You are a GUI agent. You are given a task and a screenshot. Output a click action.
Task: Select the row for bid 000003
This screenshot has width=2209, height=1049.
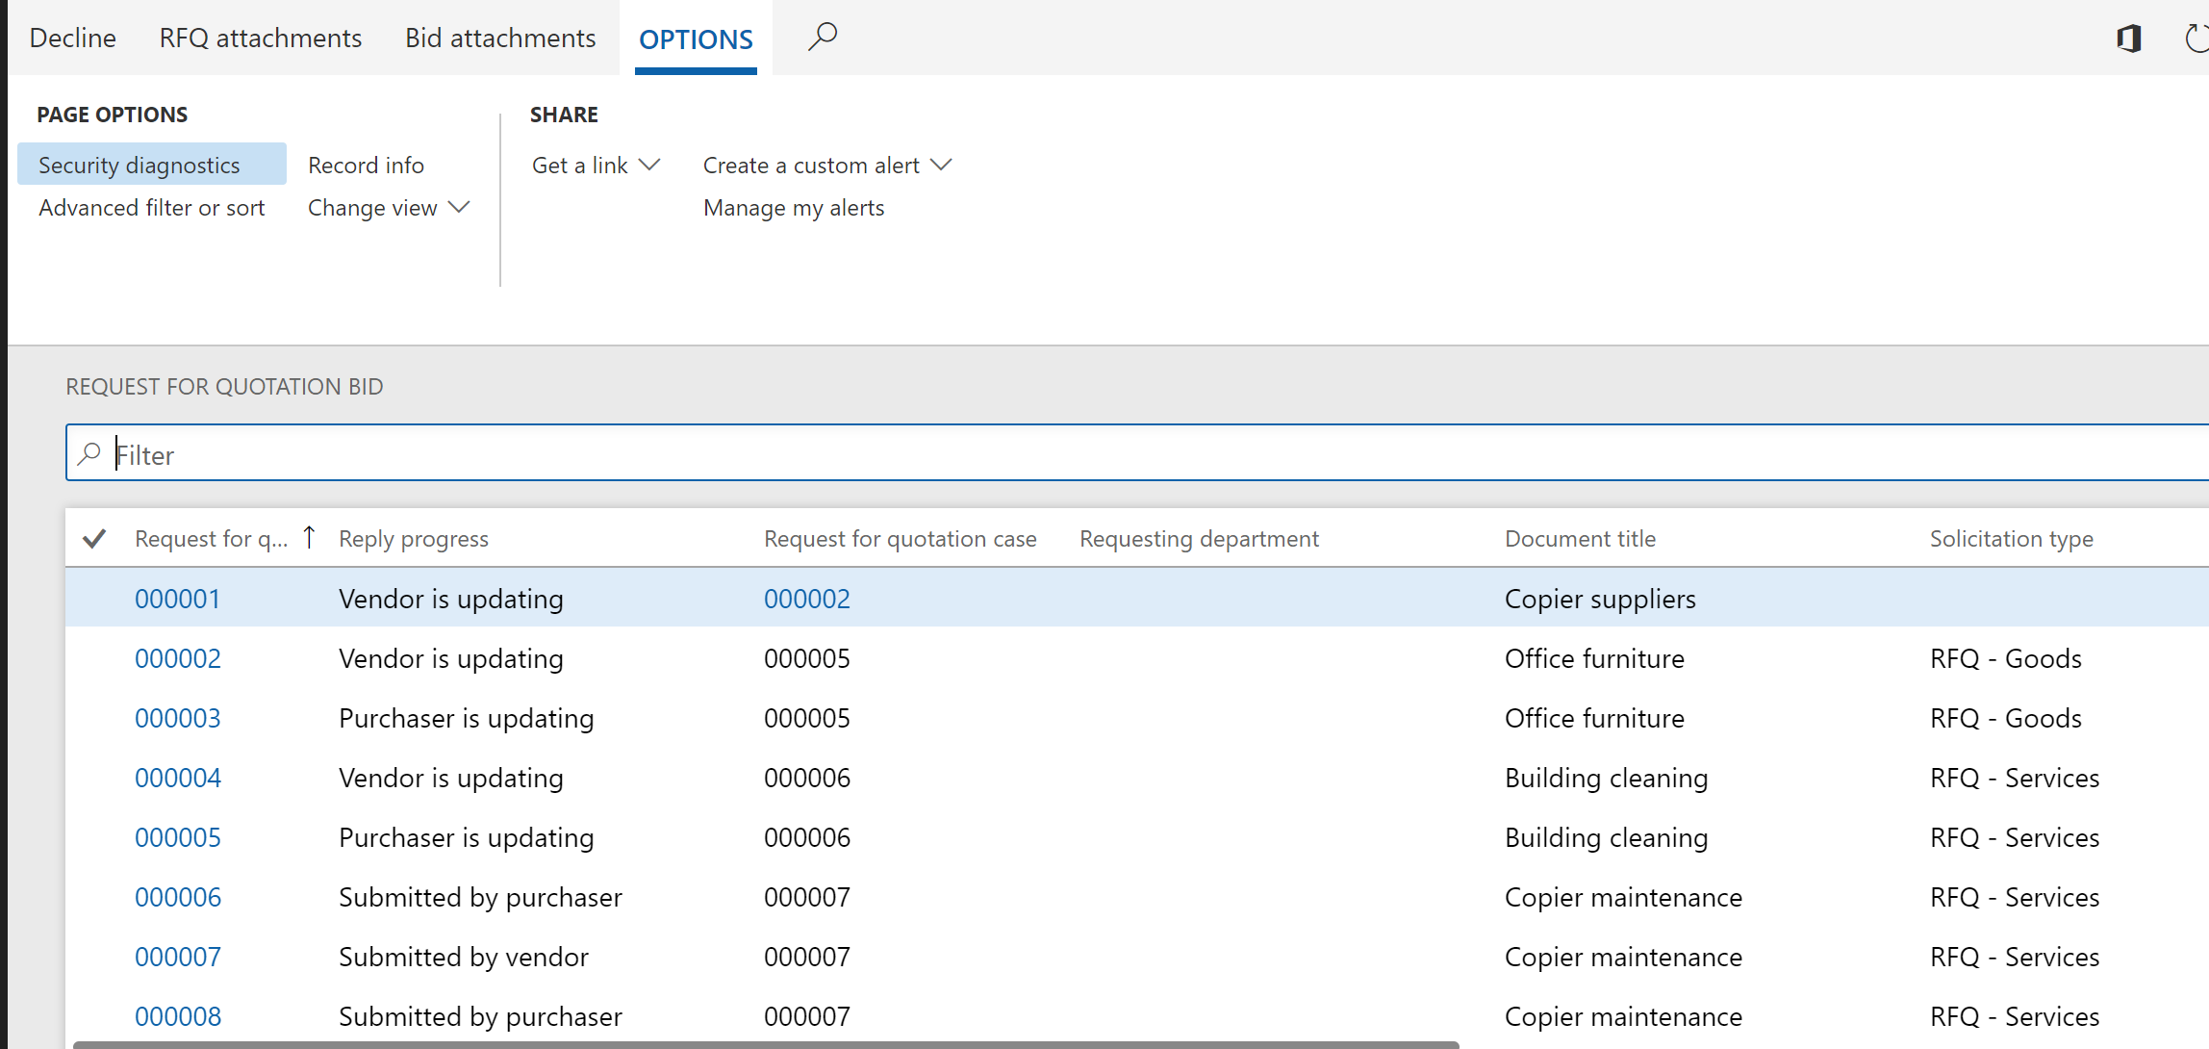(467, 718)
